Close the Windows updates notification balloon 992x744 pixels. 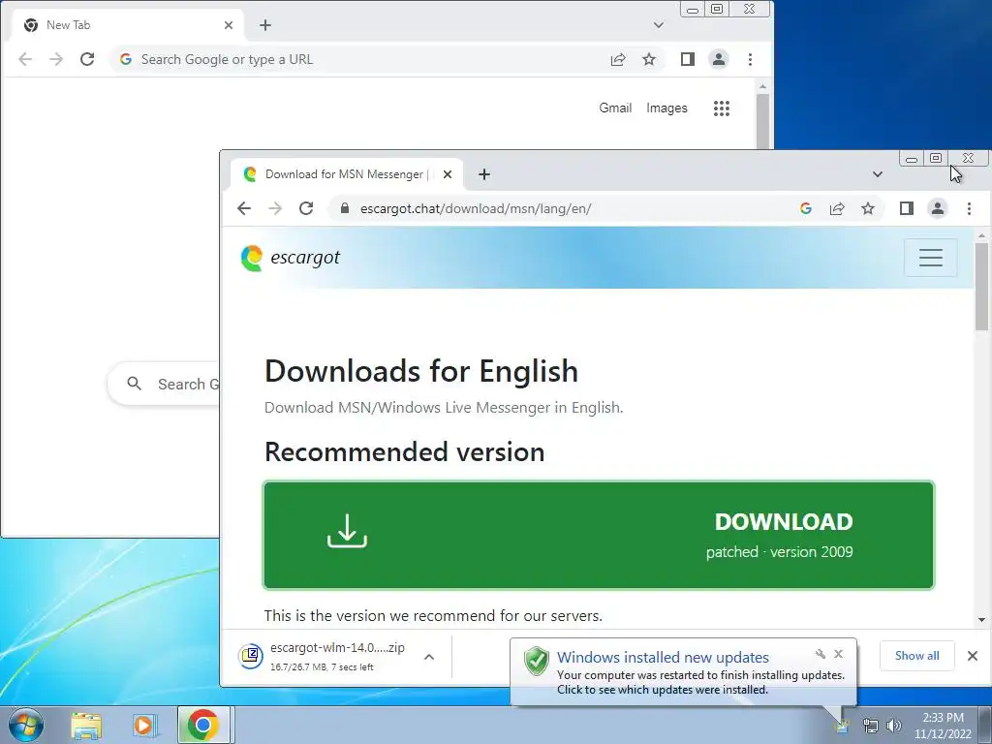tap(838, 654)
